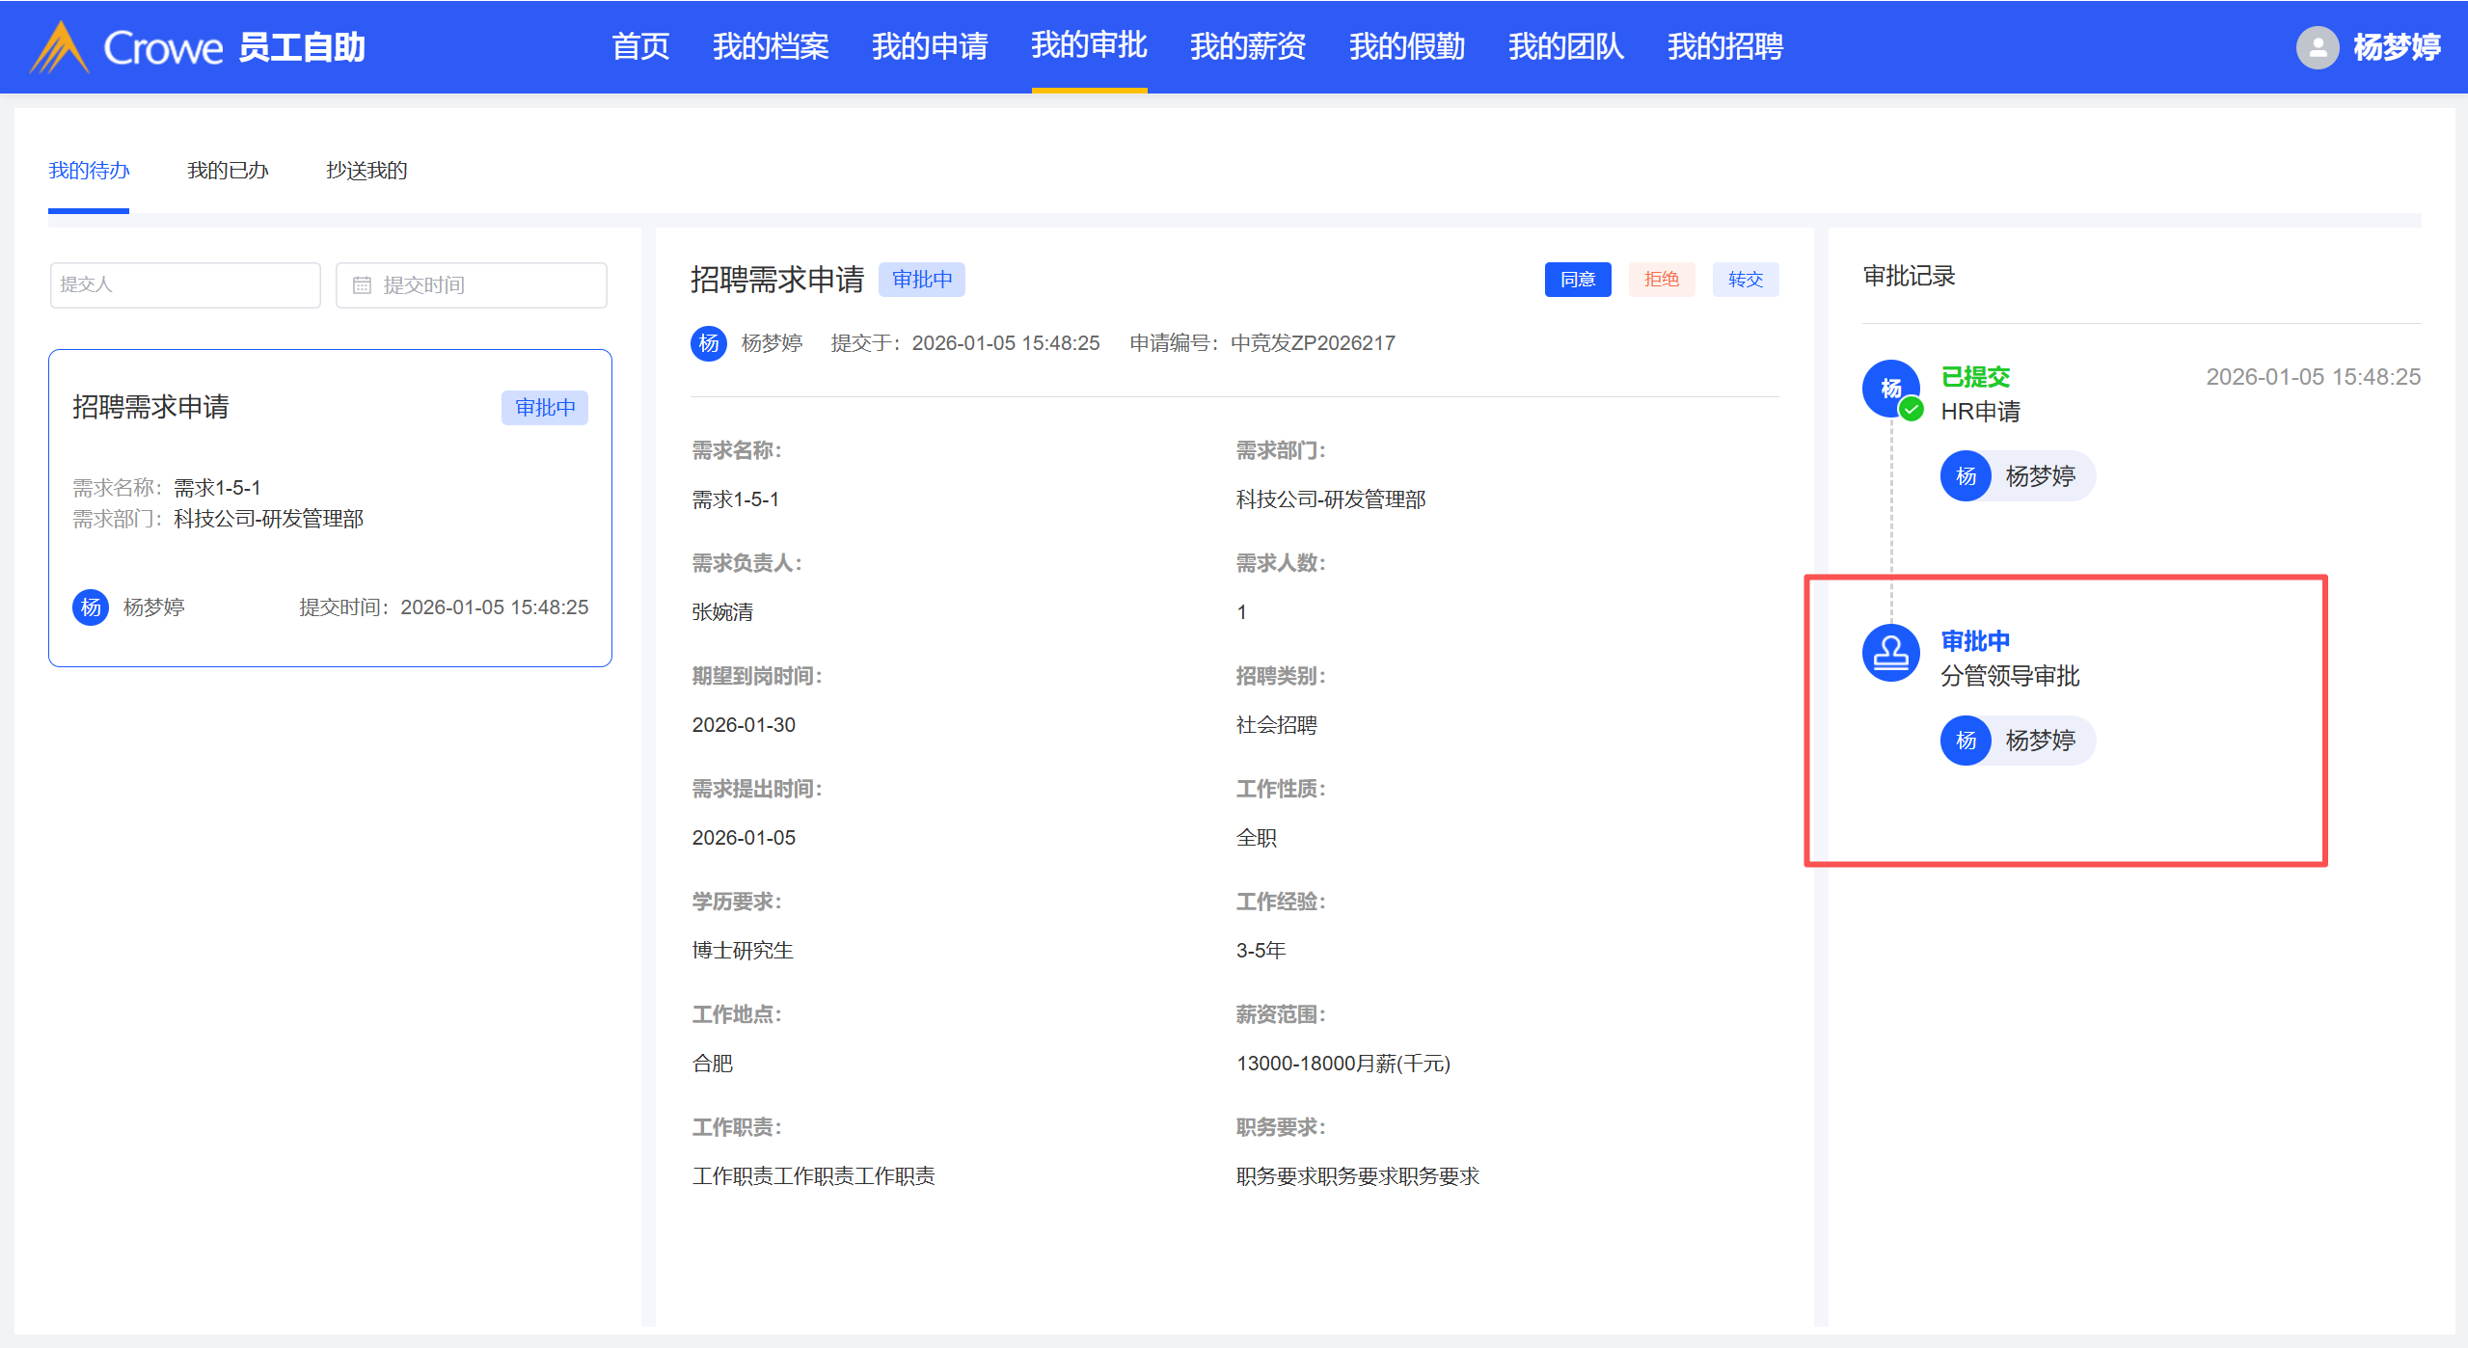Switch to the 我的已办 tab
The width and height of the screenshot is (2468, 1348).
click(228, 171)
